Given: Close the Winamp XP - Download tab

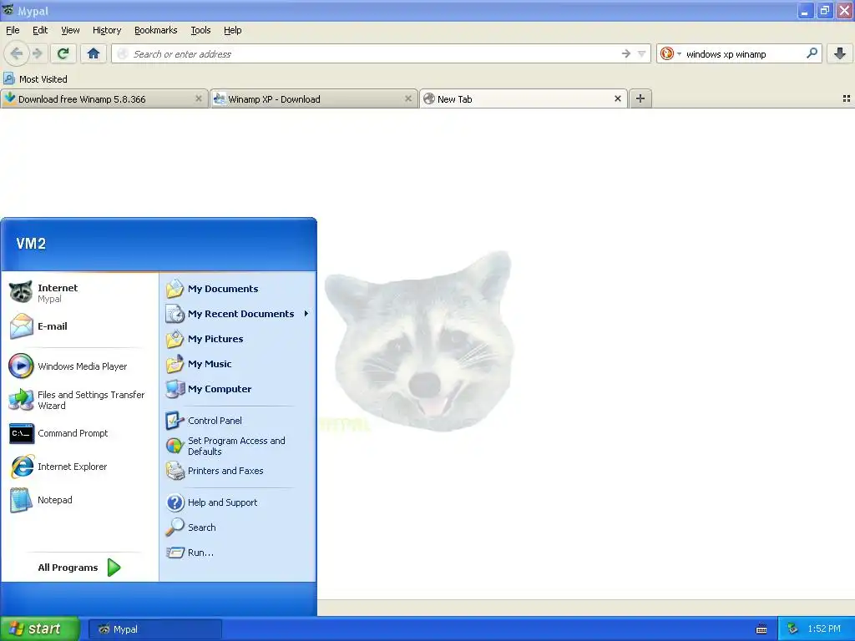Looking at the screenshot, I should click(407, 98).
